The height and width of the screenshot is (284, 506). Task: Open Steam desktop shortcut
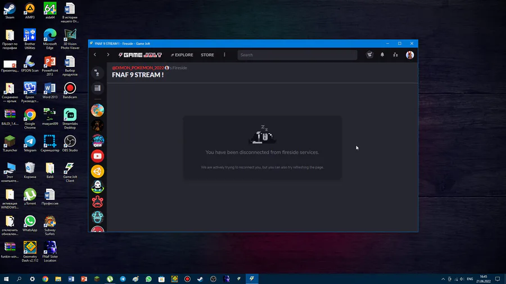10,11
